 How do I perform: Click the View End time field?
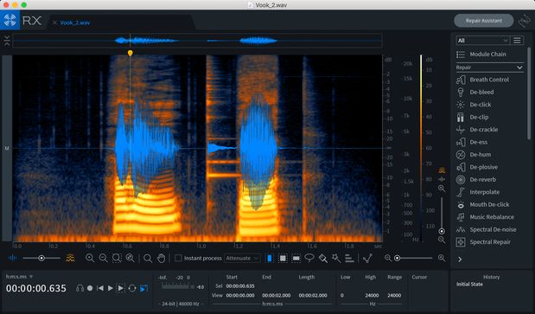[276, 296]
